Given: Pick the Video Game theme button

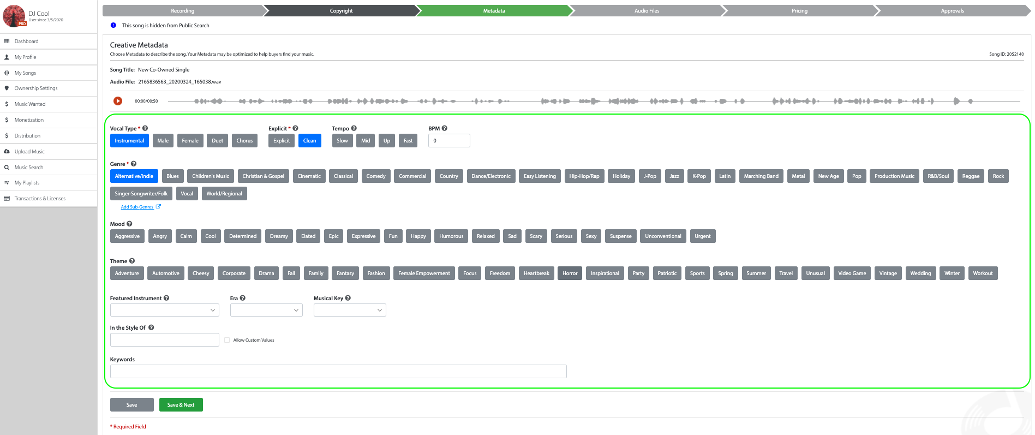Looking at the screenshot, I should coord(852,273).
